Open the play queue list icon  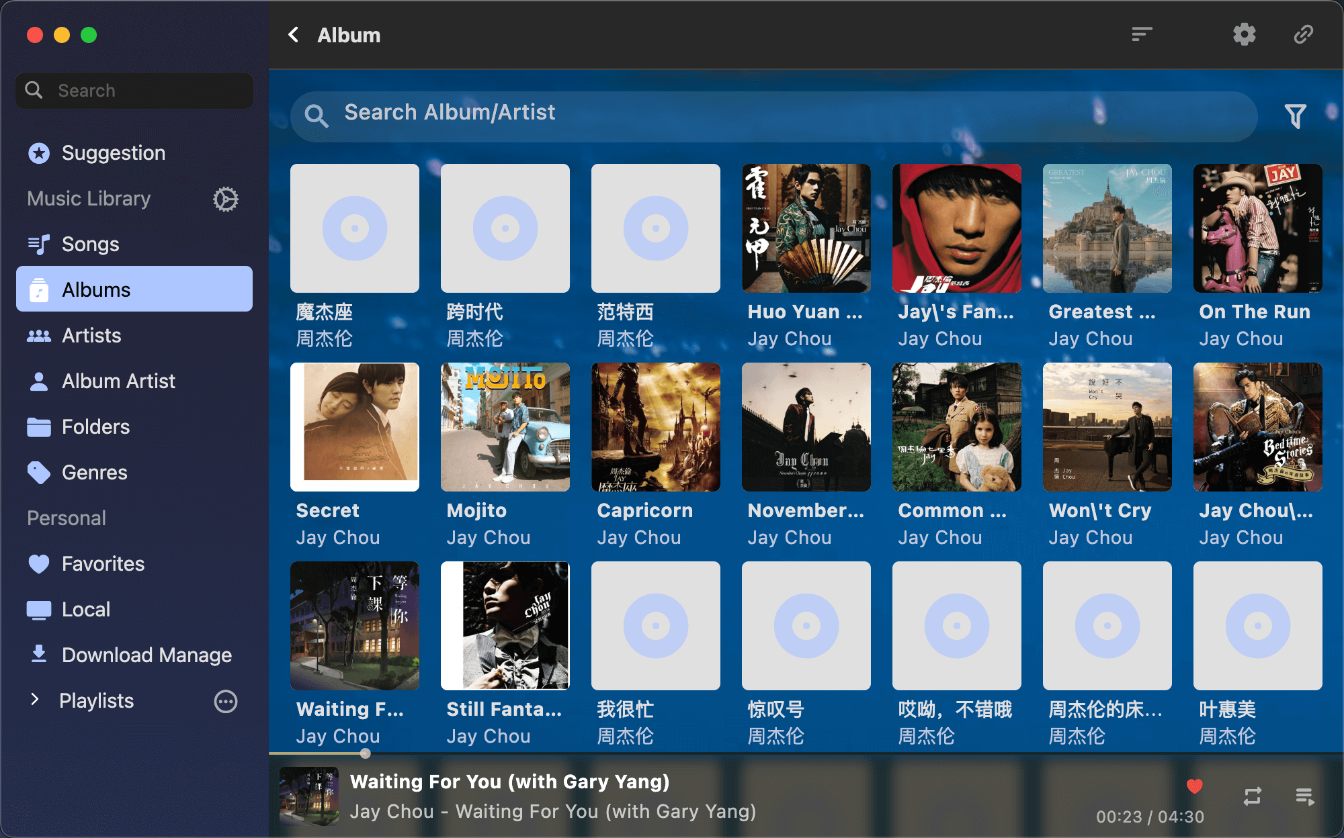click(1305, 796)
